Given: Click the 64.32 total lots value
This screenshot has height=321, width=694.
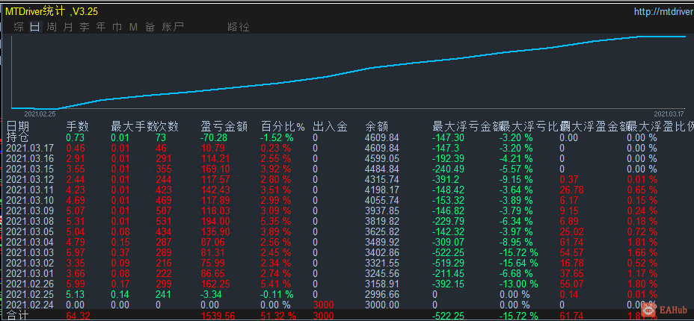Looking at the screenshot, I should [x=78, y=315].
